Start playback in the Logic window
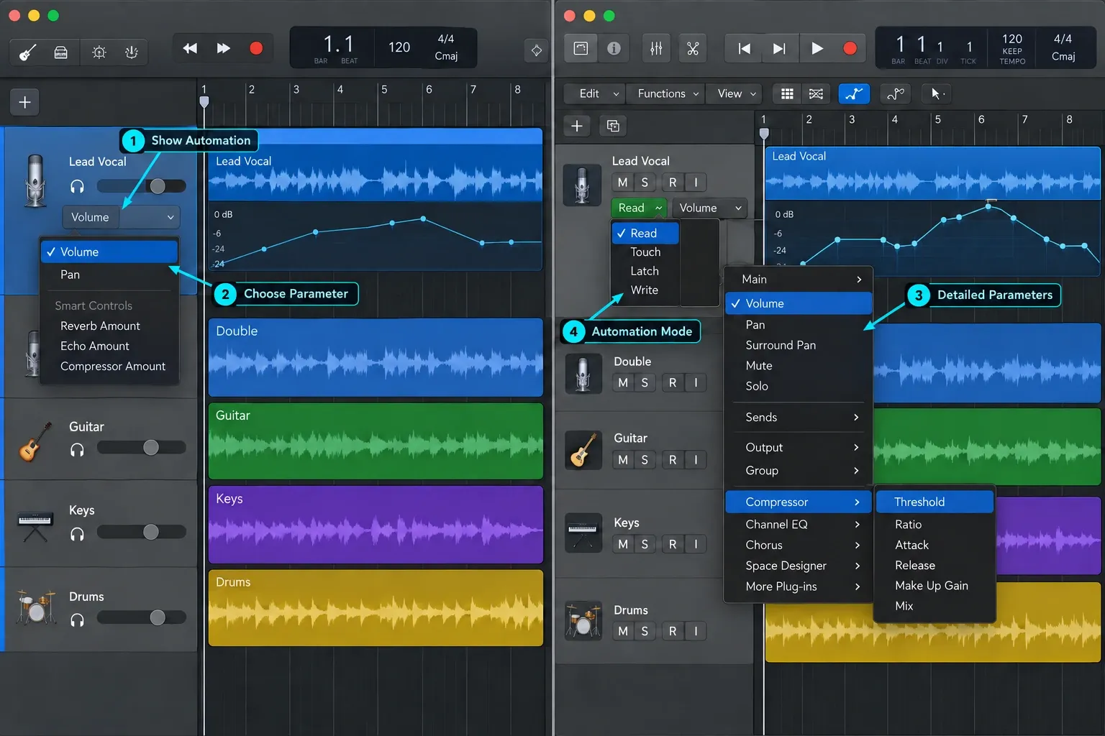 [x=817, y=48]
